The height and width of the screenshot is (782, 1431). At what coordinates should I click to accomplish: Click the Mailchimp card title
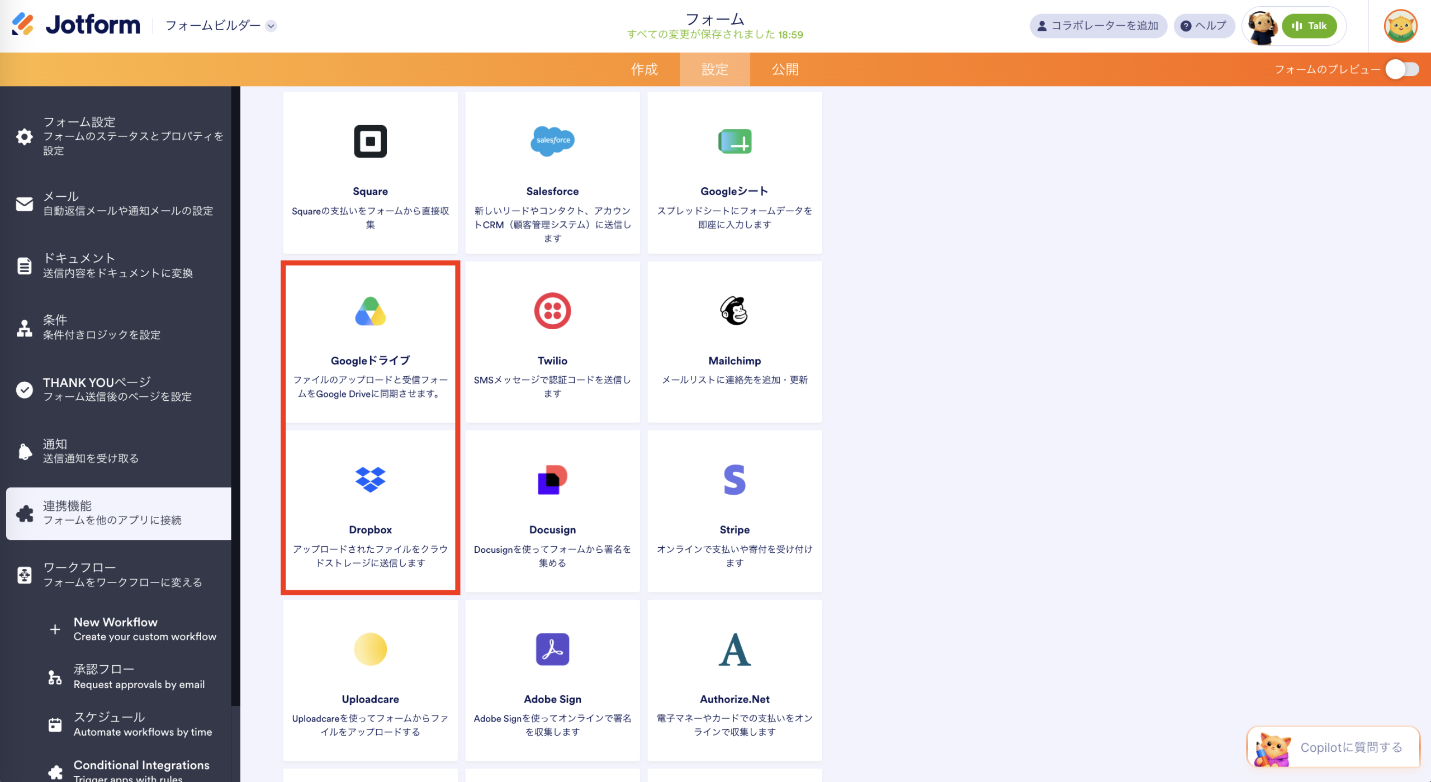(735, 361)
